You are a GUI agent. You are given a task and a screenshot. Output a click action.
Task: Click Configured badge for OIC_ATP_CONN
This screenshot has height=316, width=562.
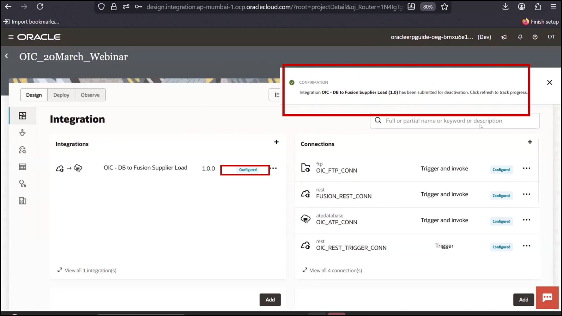(501, 221)
